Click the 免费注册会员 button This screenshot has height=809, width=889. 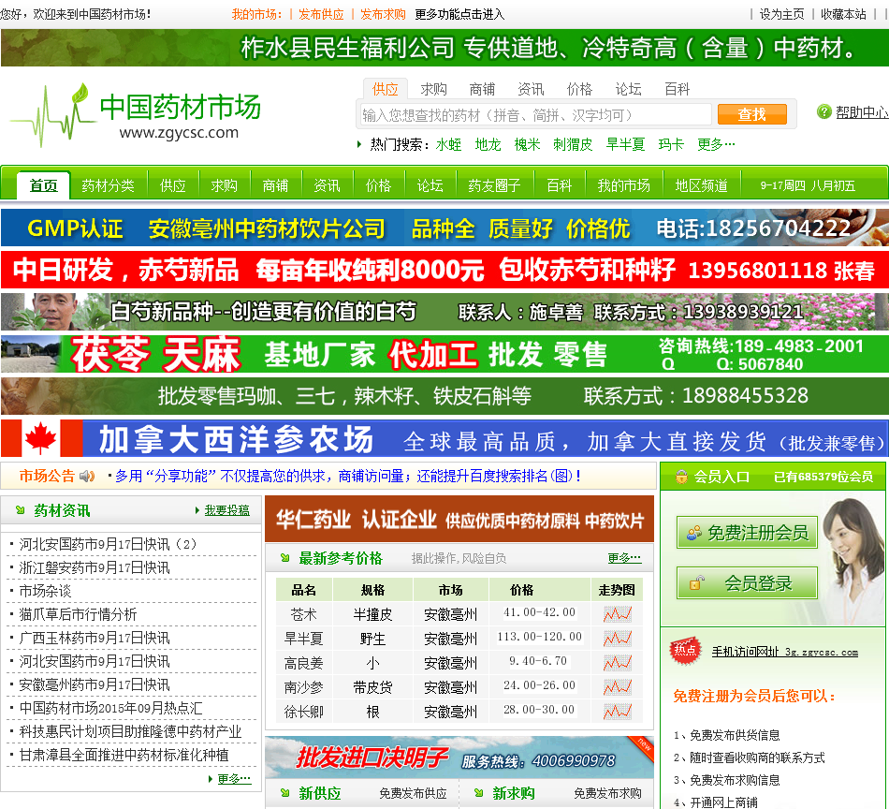748,532
